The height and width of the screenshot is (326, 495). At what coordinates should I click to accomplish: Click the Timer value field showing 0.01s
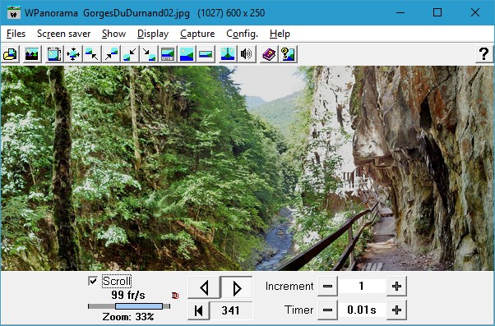(x=362, y=310)
